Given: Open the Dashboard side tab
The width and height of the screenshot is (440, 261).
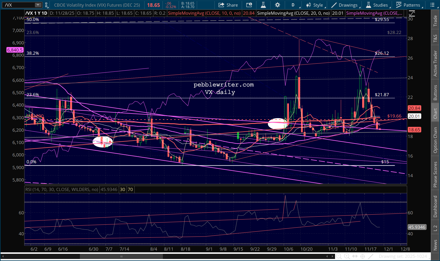Looking at the screenshot, I should tap(435, 206).
